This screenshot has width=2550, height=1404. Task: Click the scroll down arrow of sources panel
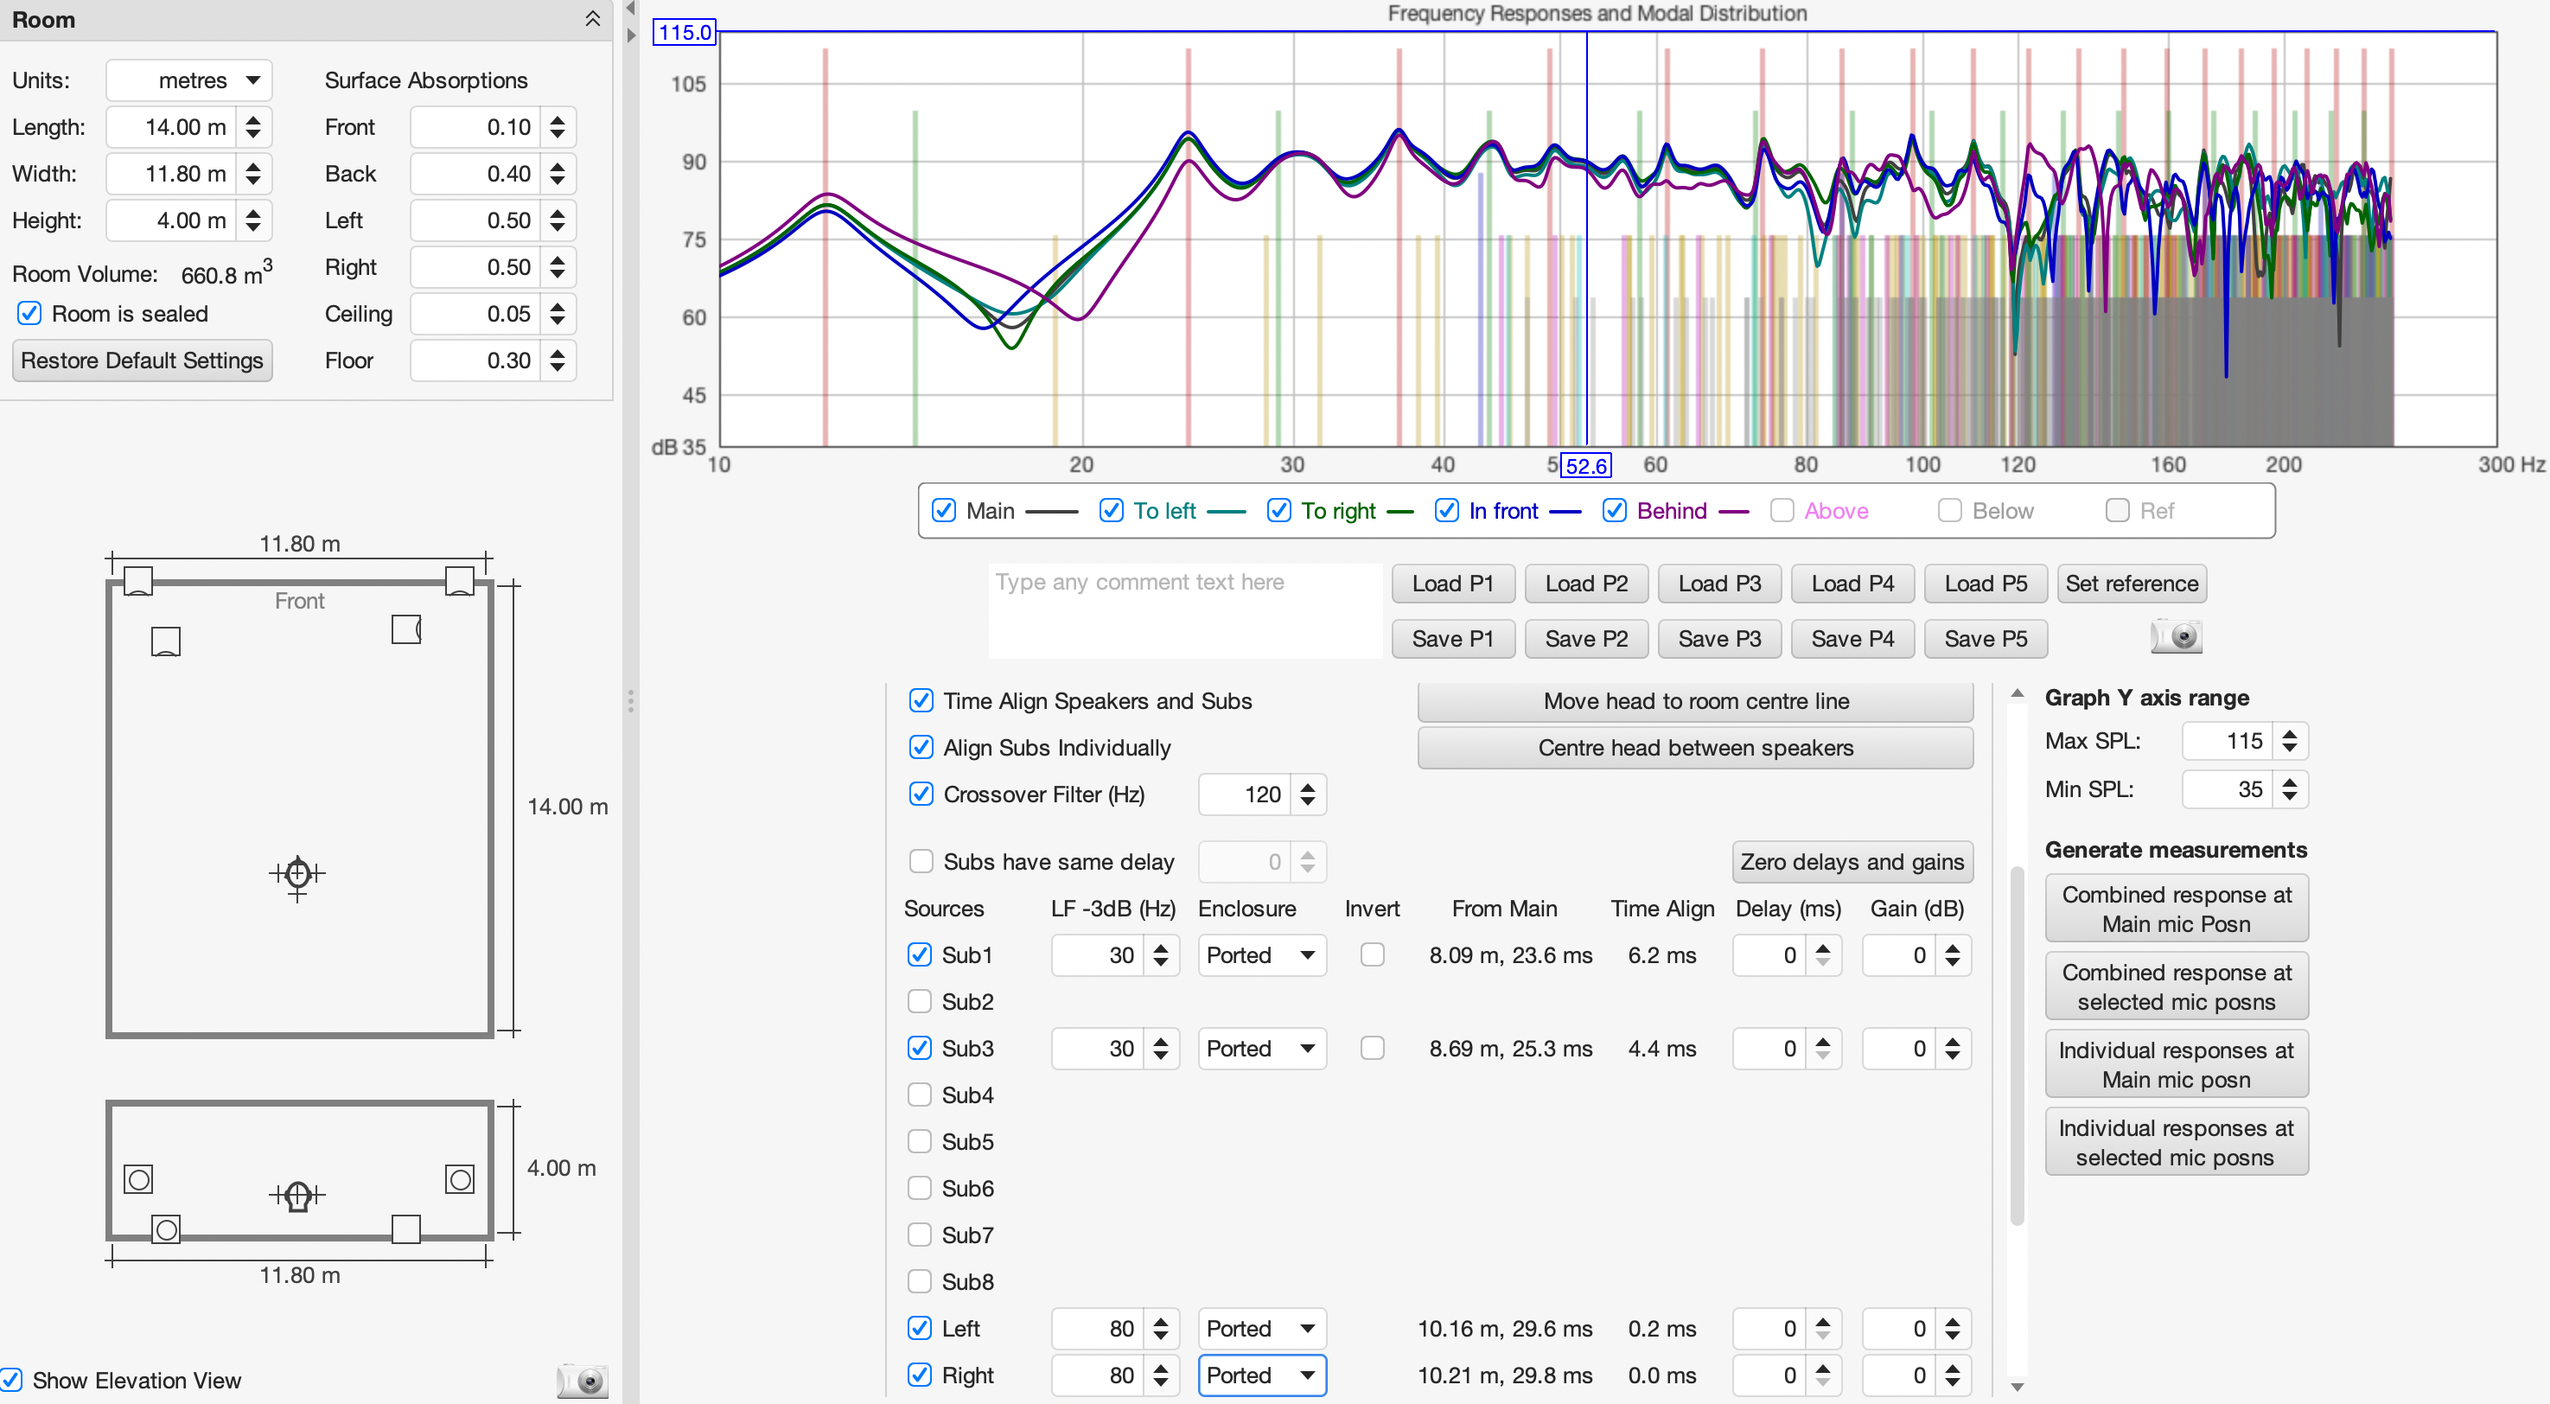point(2017,1386)
